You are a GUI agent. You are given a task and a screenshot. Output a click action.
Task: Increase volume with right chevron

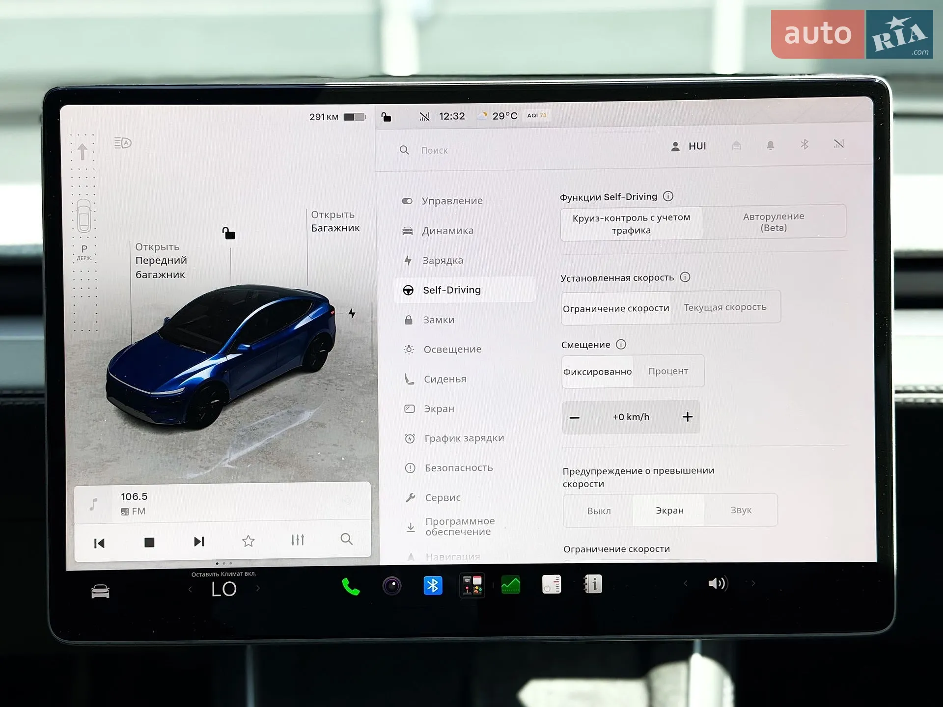tap(753, 583)
